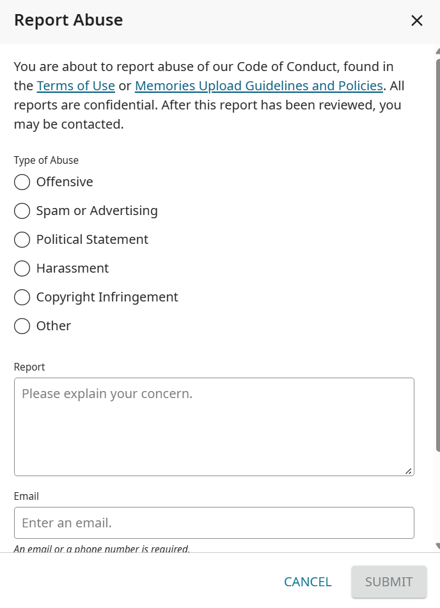Click the Email field label
This screenshot has height=608, width=440.
coord(26,496)
